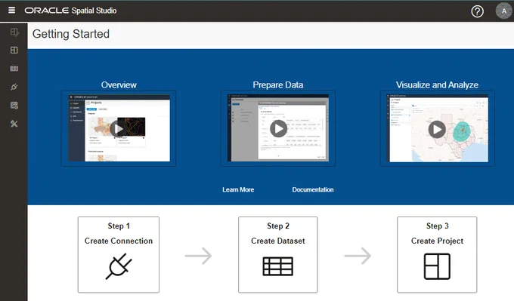The height and width of the screenshot is (301, 514).
Task: Open the hamburger navigation menu
Action: tap(11, 11)
